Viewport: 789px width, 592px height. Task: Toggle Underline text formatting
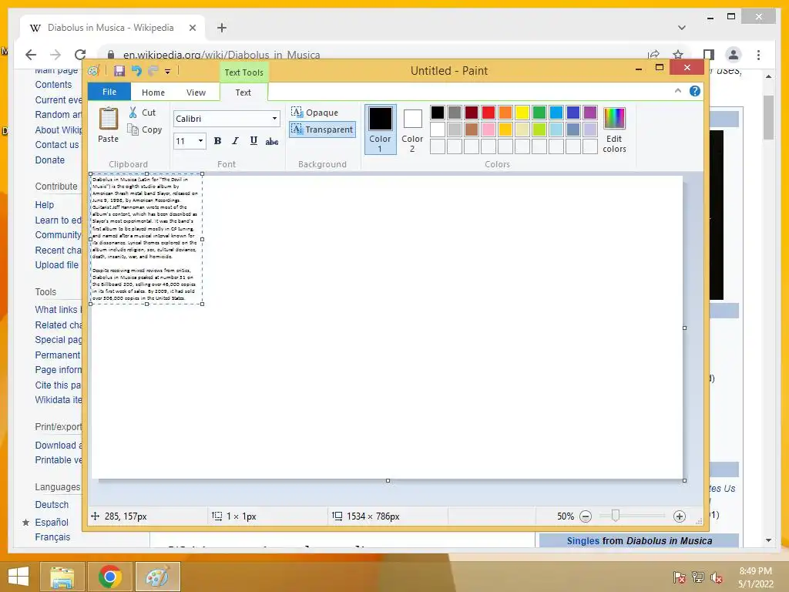point(253,141)
